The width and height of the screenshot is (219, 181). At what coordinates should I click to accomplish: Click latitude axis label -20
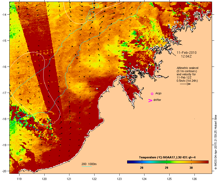[x=4, y=171]
